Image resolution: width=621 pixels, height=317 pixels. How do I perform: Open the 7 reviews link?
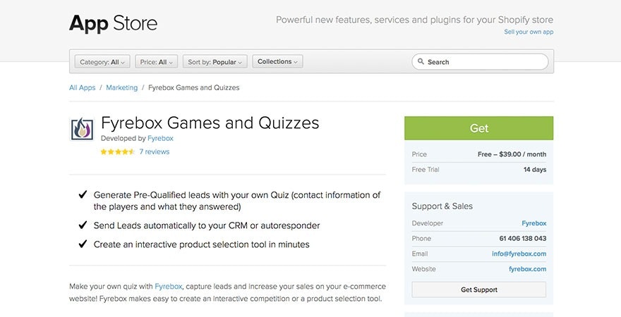tap(154, 152)
